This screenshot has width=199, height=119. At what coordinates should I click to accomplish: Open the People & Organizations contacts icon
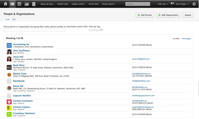12,4
